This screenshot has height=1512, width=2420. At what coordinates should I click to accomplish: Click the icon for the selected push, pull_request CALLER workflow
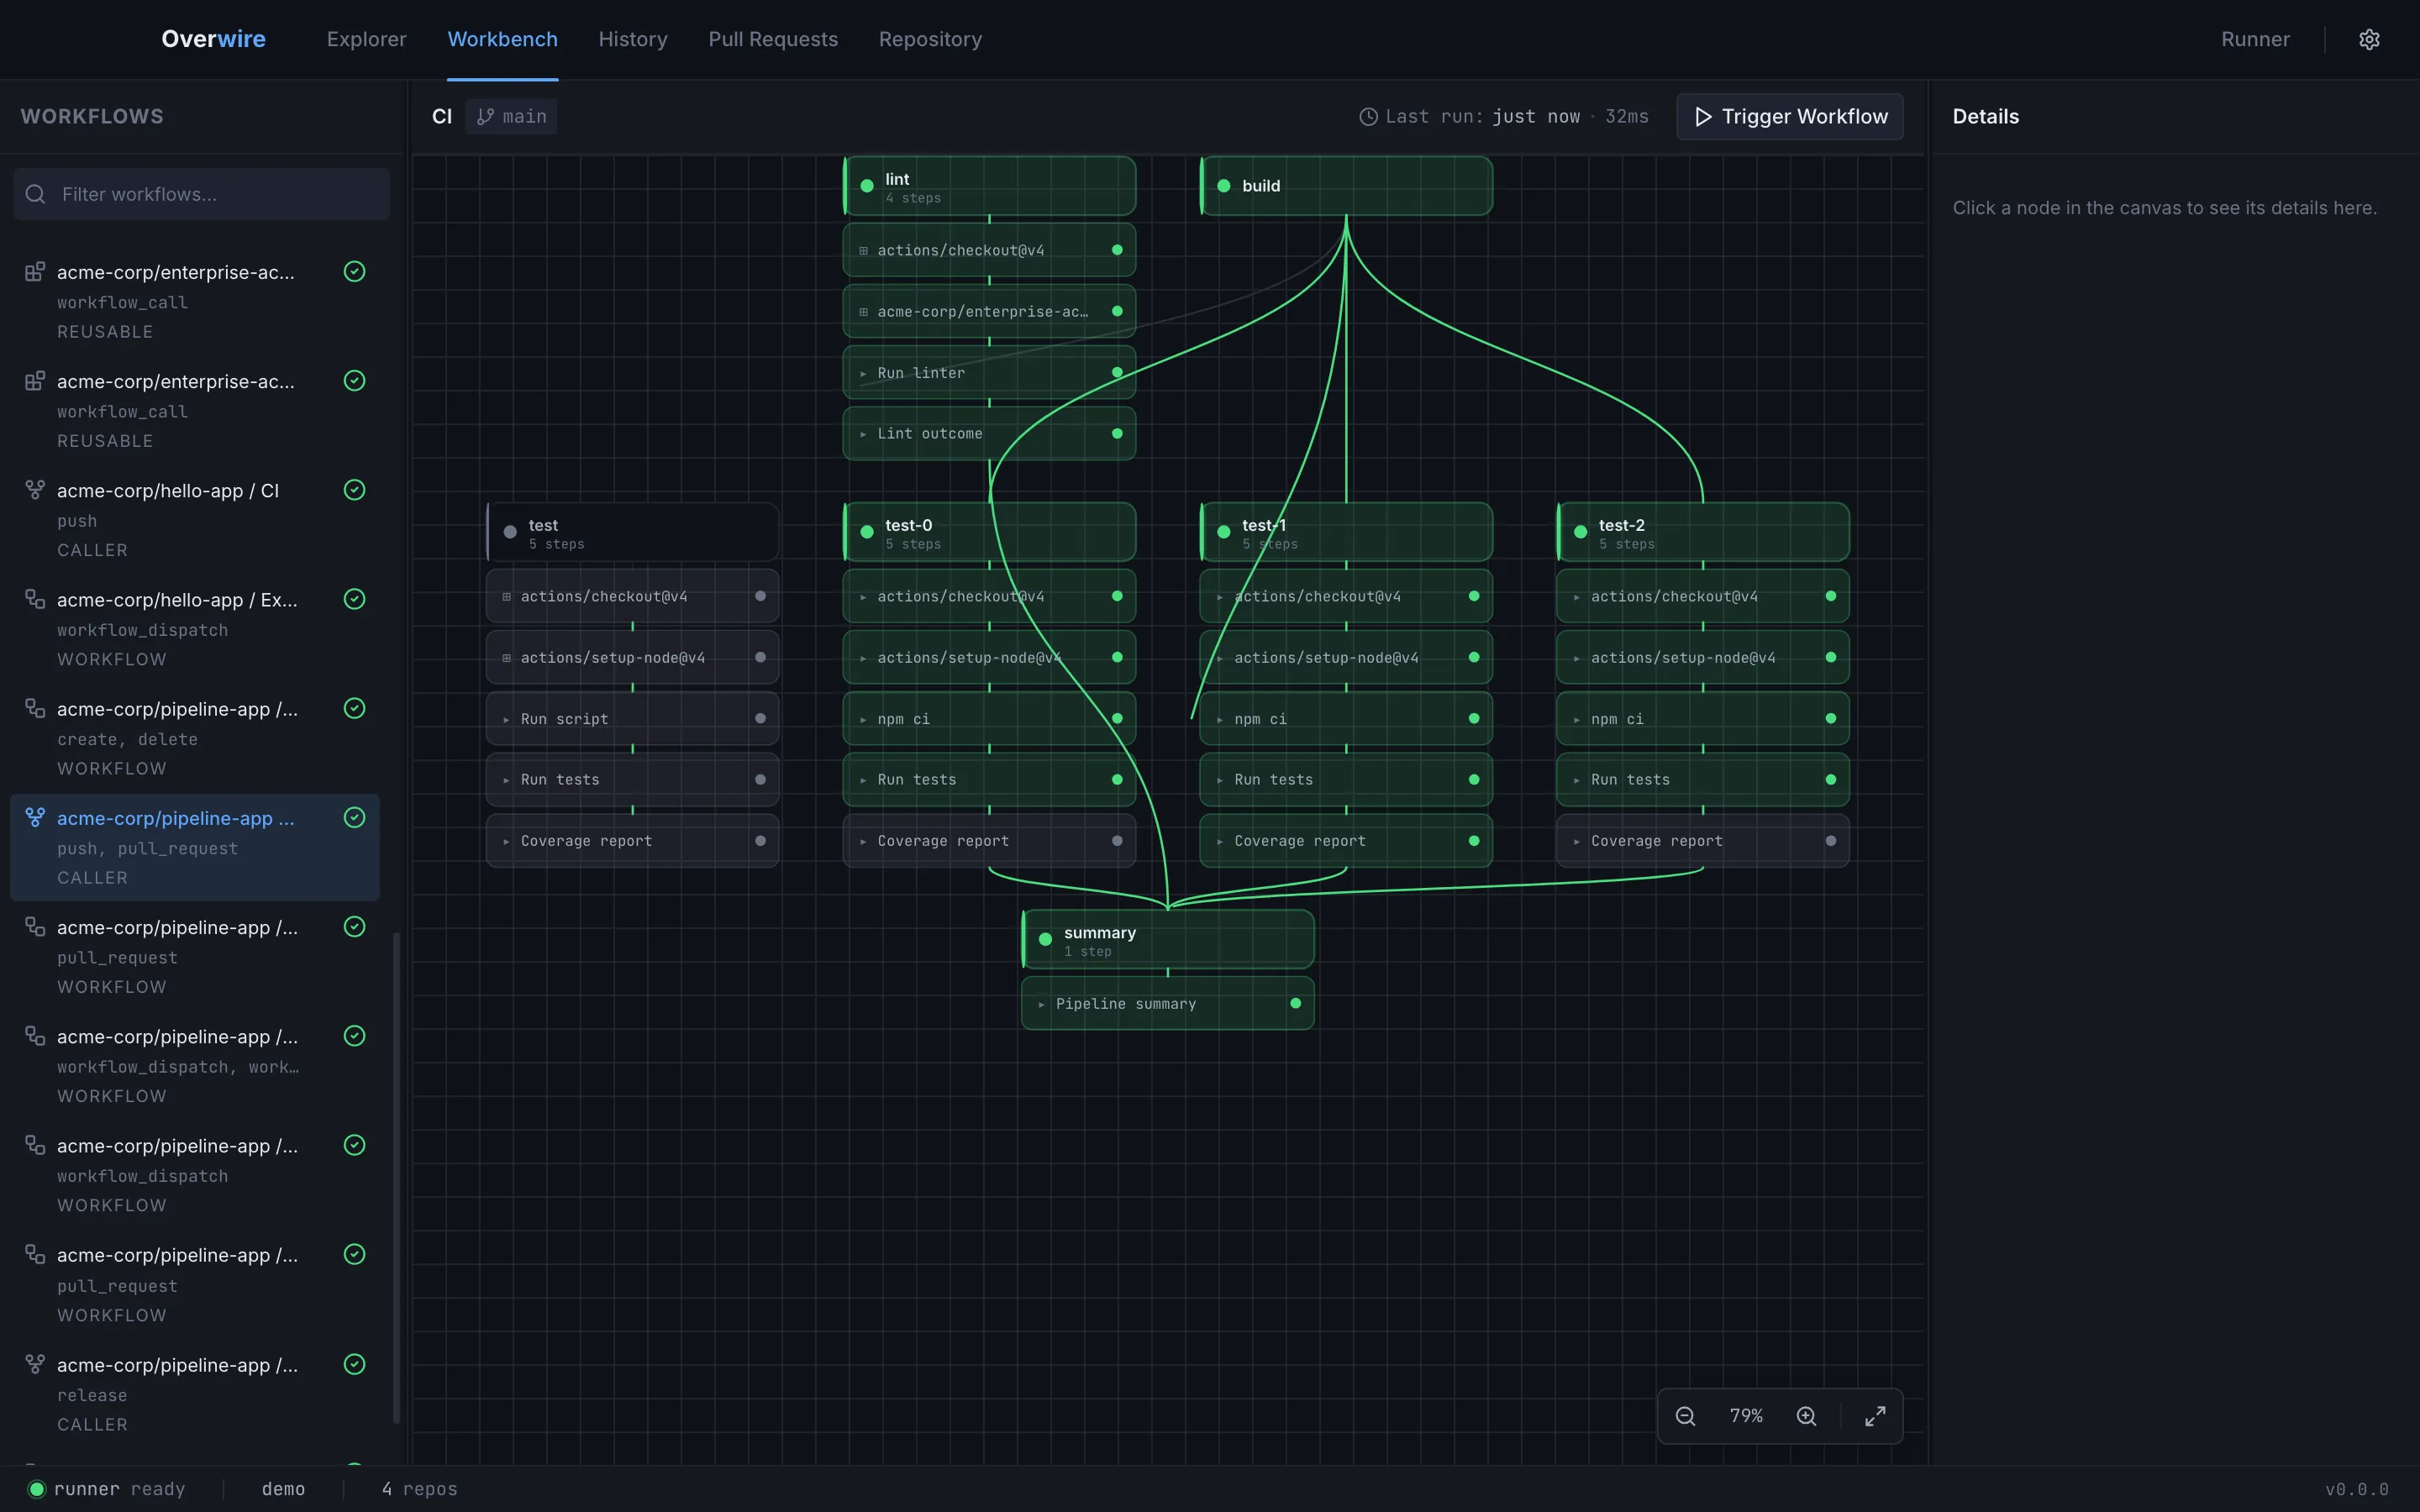[x=35, y=817]
